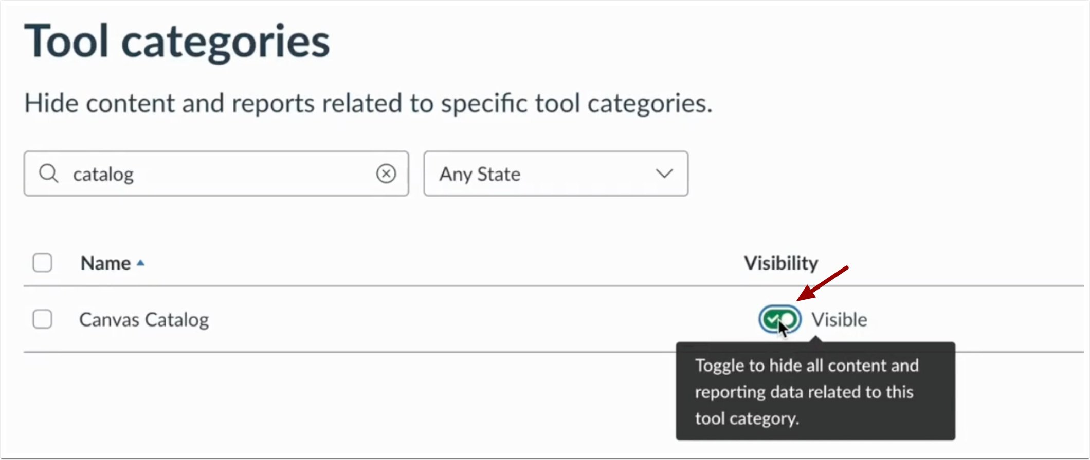Check the select-all checkbox in the header
The width and height of the screenshot is (1090, 460).
[42, 262]
